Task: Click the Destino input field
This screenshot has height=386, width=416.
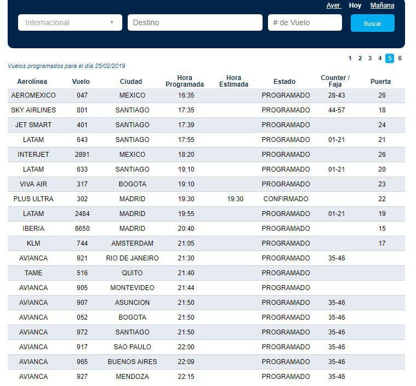Action: pos(195,22)
